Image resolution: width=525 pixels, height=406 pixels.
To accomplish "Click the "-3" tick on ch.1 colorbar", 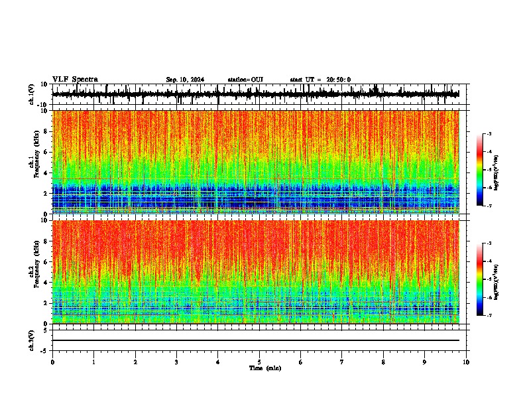I will (489, 133).
